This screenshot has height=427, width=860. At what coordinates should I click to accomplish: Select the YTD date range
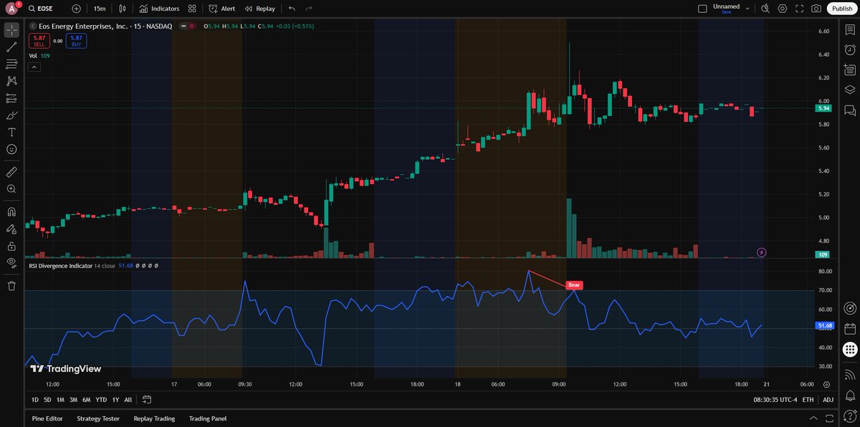(x=101, y=399)
